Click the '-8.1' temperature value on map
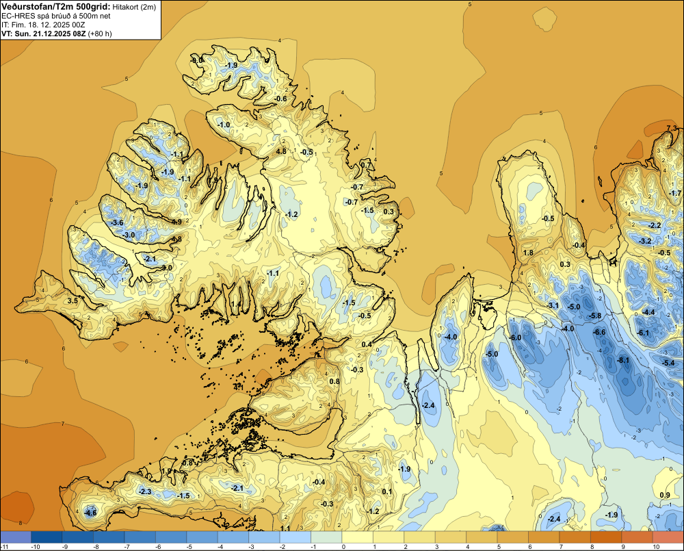The width and height of the screenshot is (684, 551). tap(623, 360)
